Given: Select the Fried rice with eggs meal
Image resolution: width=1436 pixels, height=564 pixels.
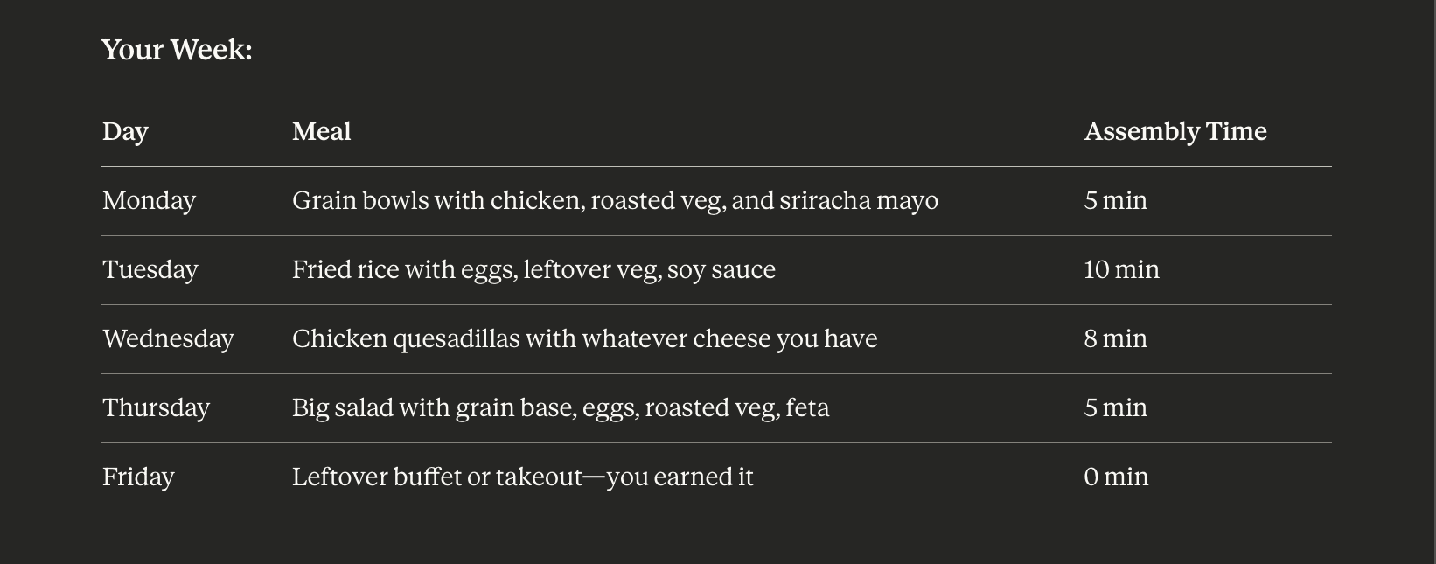Looking at the screenshot, I should click(x=533, y=269).
